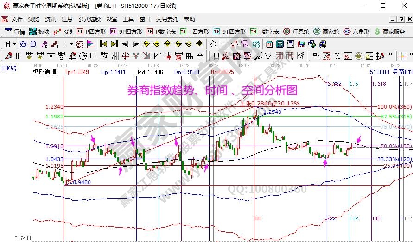Click the P四方形 button

(x=92, y=31)
